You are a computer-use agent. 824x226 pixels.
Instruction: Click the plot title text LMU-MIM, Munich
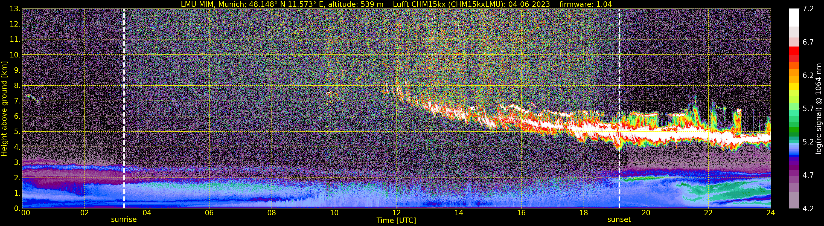point(214,4)
